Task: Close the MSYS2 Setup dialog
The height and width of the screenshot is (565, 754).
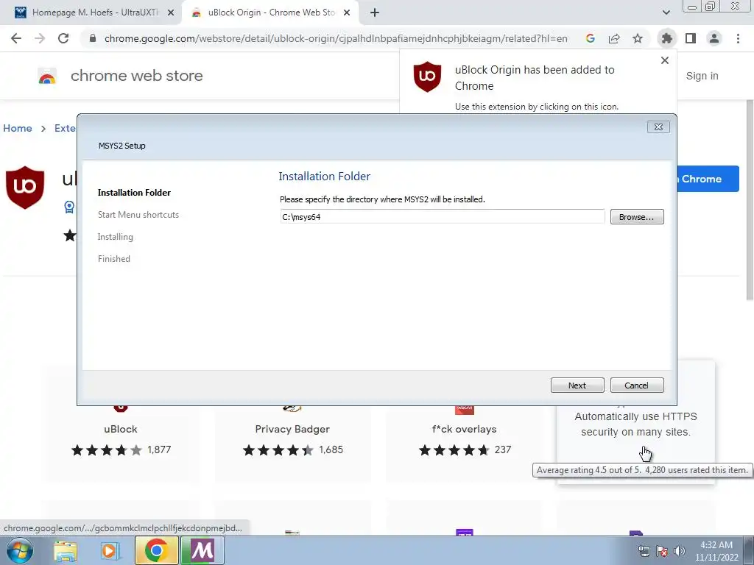Action: (x=658, y=127)
